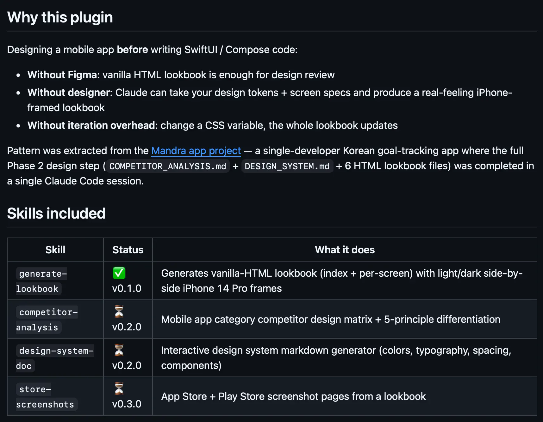This screenshot has height=422, width=543.
Task: Click the v0.3.0 version text
Action: point(127,404)
